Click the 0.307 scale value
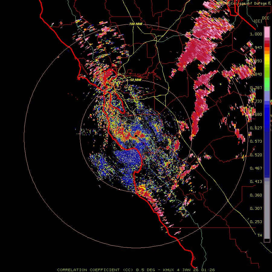The width and height of the screenshot is (272, 272). 256,208
